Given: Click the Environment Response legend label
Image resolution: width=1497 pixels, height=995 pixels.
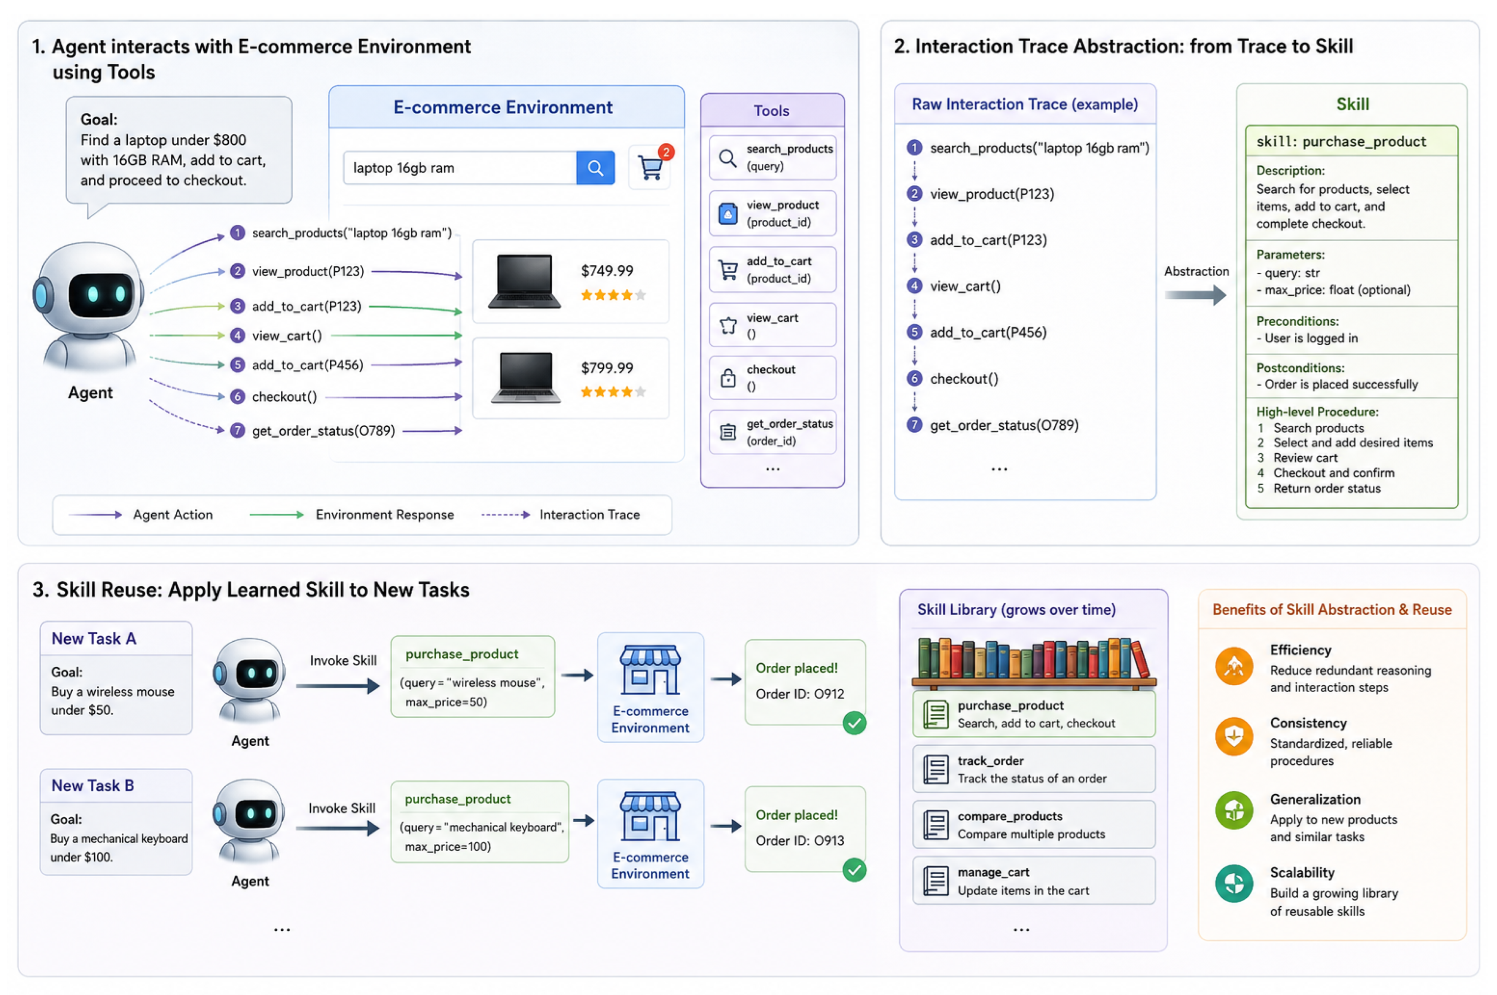Looking at the screenshot, I should 385,515.
